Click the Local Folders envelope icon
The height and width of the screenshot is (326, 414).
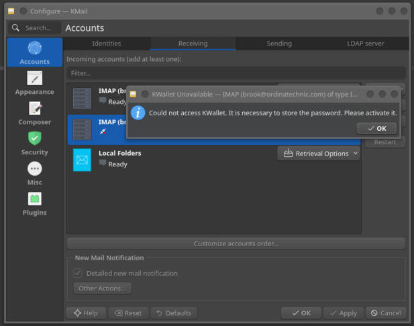[x=82, y=160]
